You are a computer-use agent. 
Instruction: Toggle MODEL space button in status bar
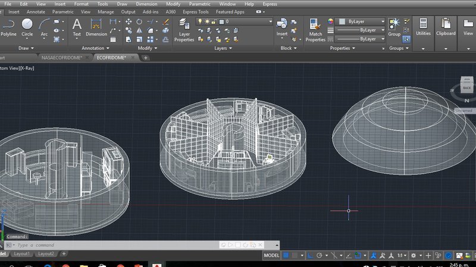point(271,255)
